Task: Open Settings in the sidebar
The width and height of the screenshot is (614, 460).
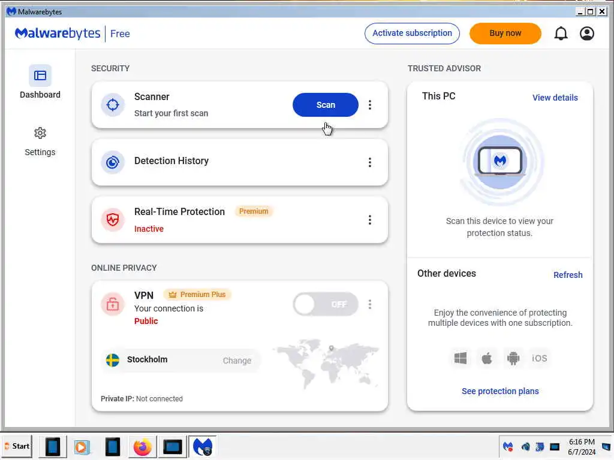Action: [x=40, y=141]
